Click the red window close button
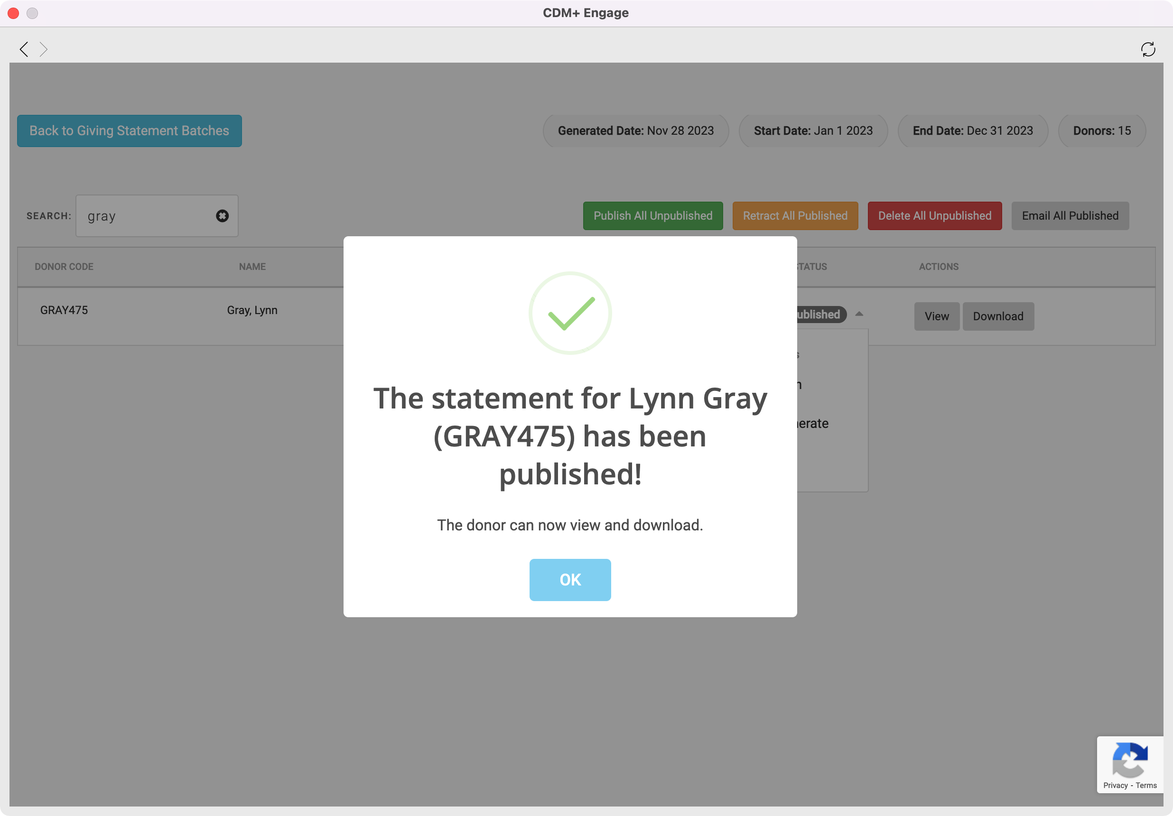1173x816 pixels. [x=14, y=13]
